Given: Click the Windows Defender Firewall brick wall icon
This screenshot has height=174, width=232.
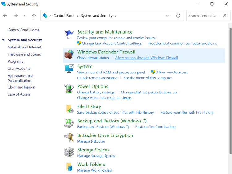Looking at the screenshot, I should click(x=69, y=54).
